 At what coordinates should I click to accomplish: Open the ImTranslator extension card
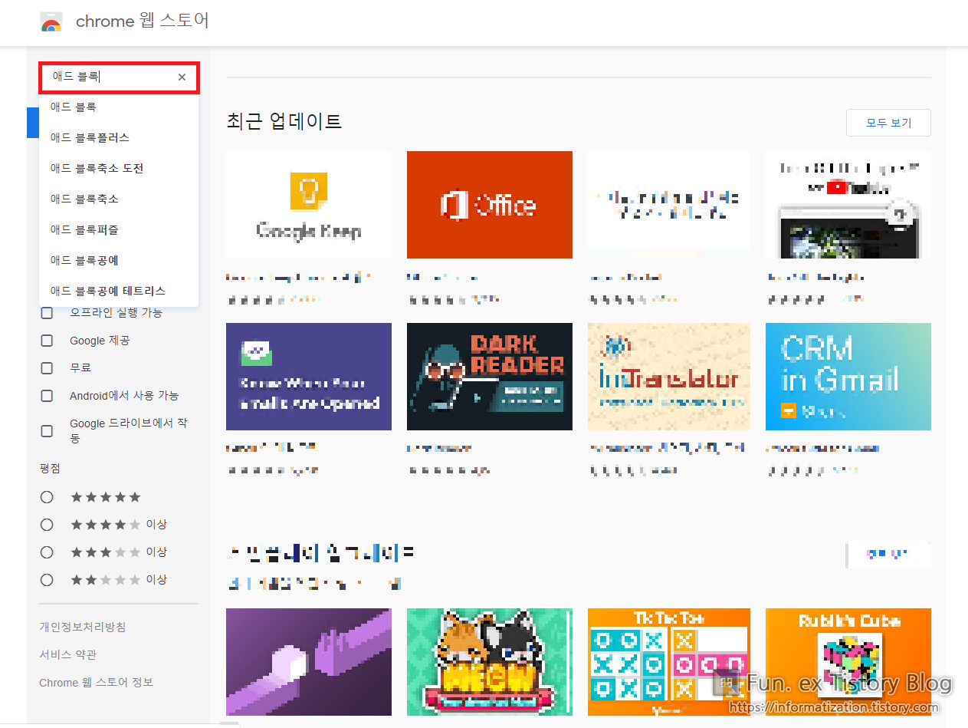pos(669,377)
